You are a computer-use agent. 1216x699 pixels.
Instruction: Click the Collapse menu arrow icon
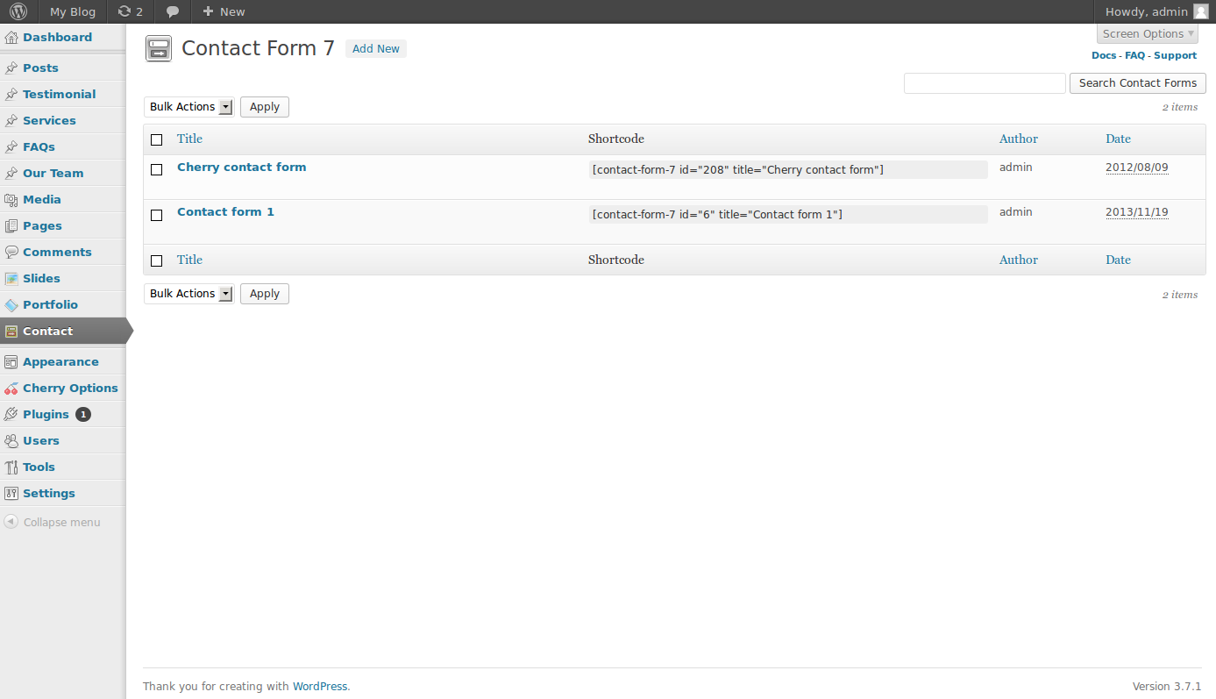tap(11, 522)
